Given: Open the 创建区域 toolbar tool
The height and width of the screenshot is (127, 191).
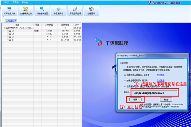Looking at the screenshot, I should click(91, 10).
